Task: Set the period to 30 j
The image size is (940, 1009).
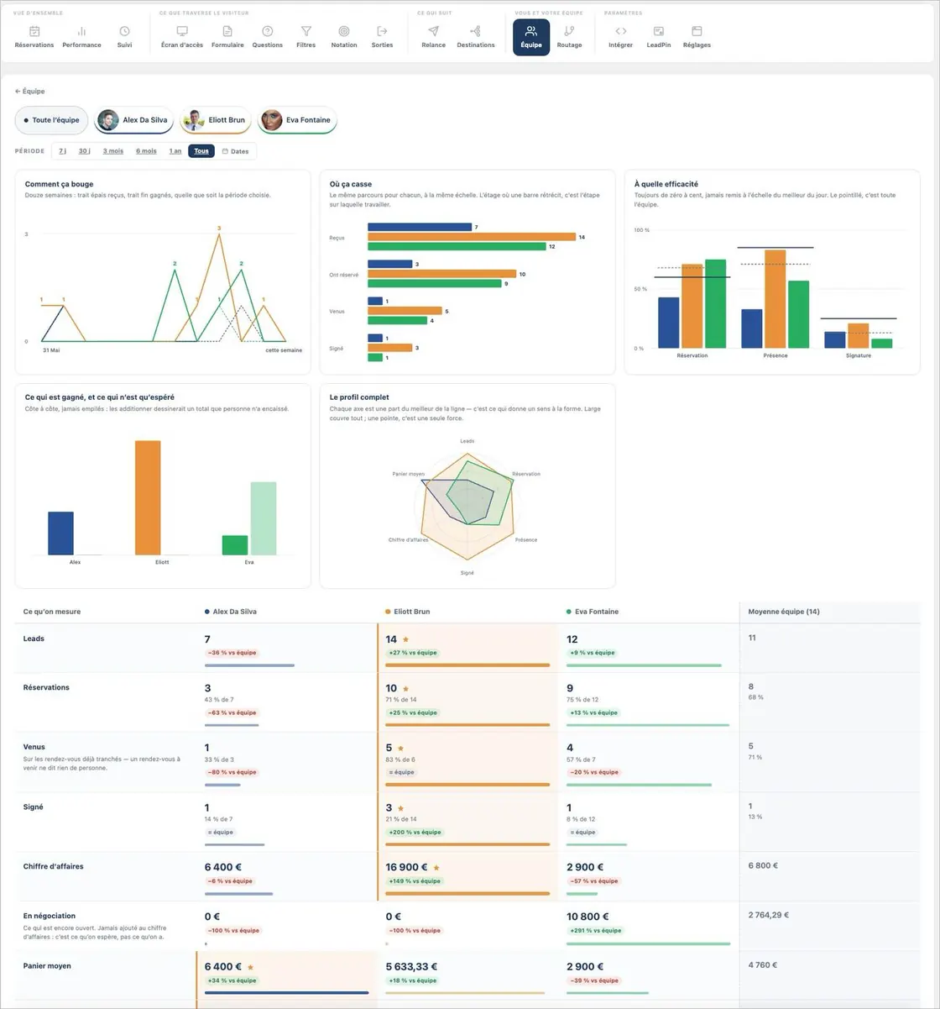Action: pos(84,151)
